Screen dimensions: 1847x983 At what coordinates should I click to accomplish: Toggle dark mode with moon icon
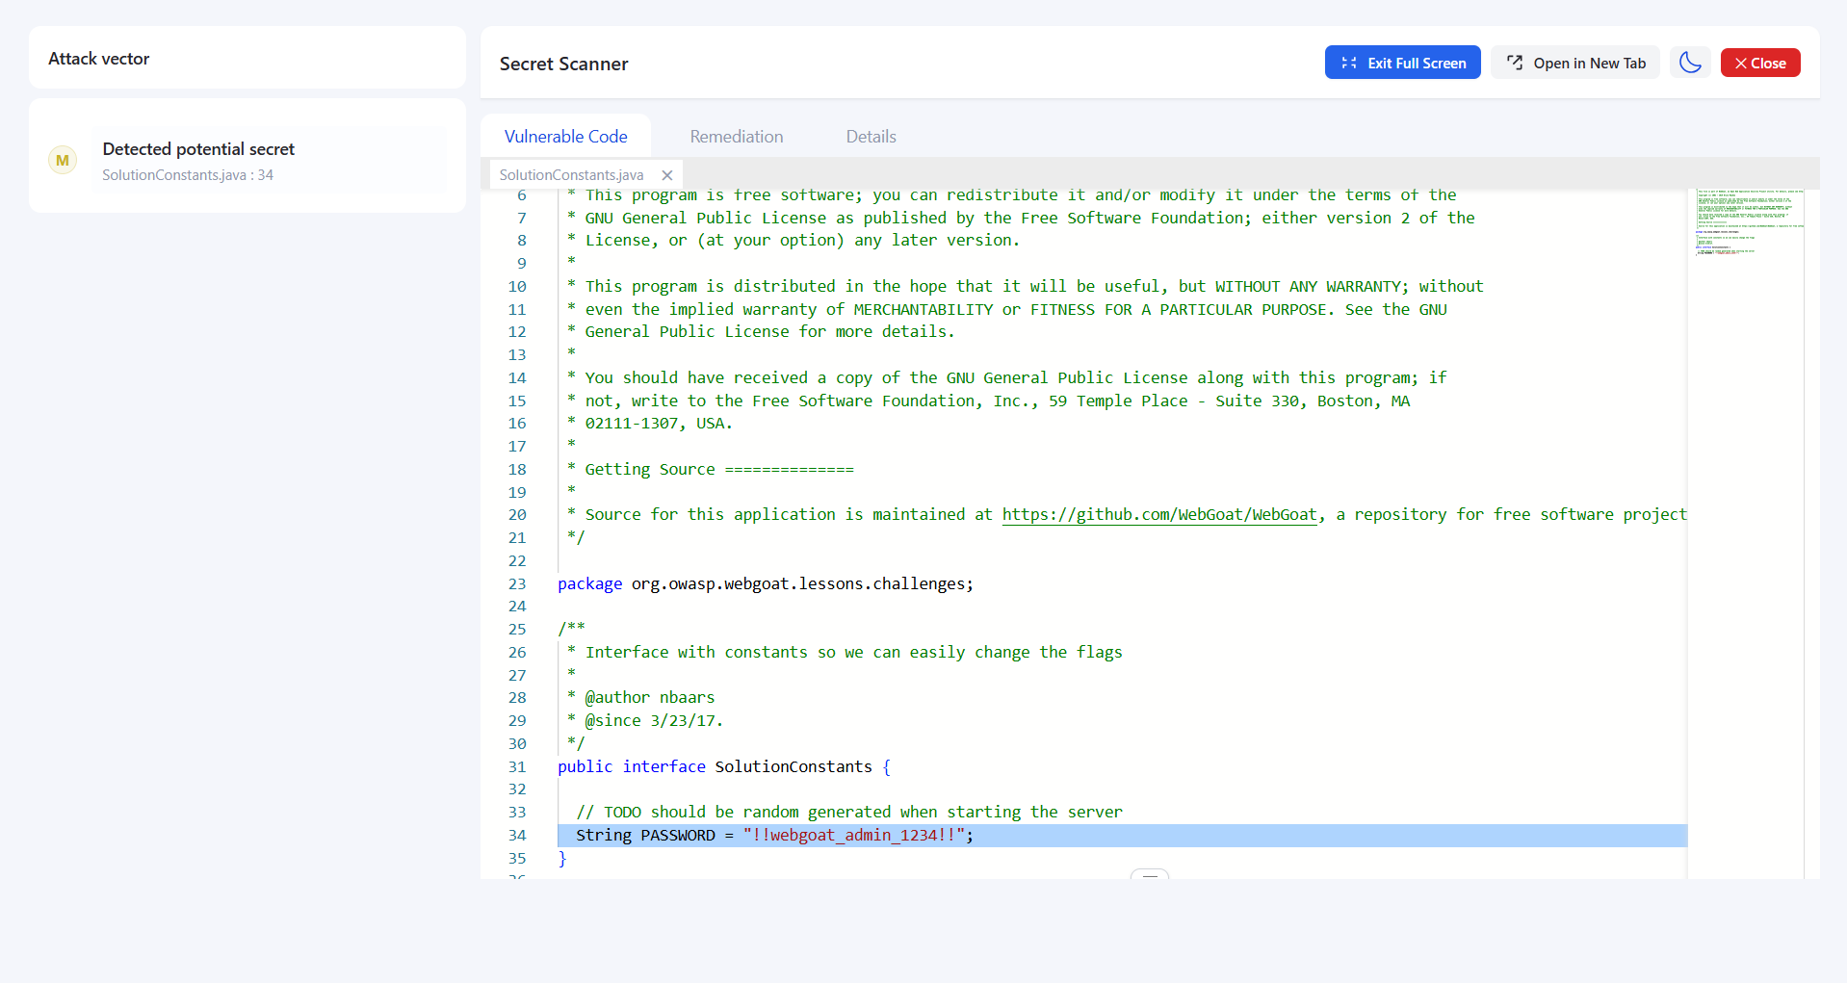(x=1690, y=63)
